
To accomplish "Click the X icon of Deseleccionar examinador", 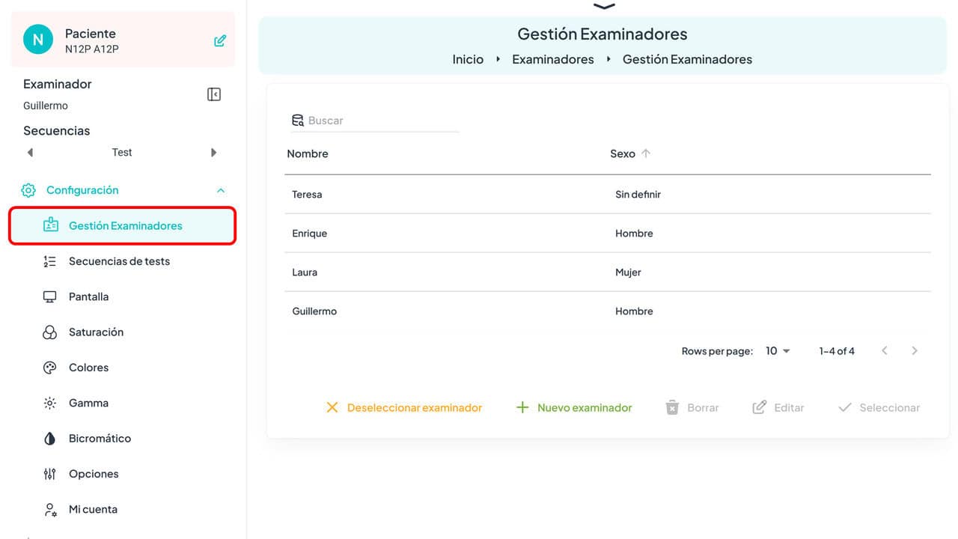I will click(332, 408).
